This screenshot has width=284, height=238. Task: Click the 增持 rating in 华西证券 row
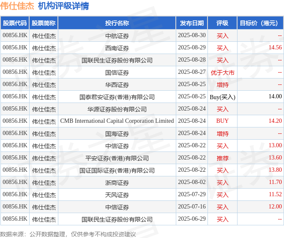point(222,85)
